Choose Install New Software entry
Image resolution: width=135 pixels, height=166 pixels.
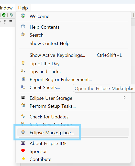(x=73, y=125)
